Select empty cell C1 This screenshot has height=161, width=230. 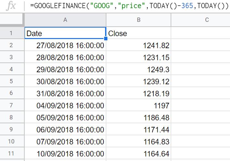[x=200, y=33]
